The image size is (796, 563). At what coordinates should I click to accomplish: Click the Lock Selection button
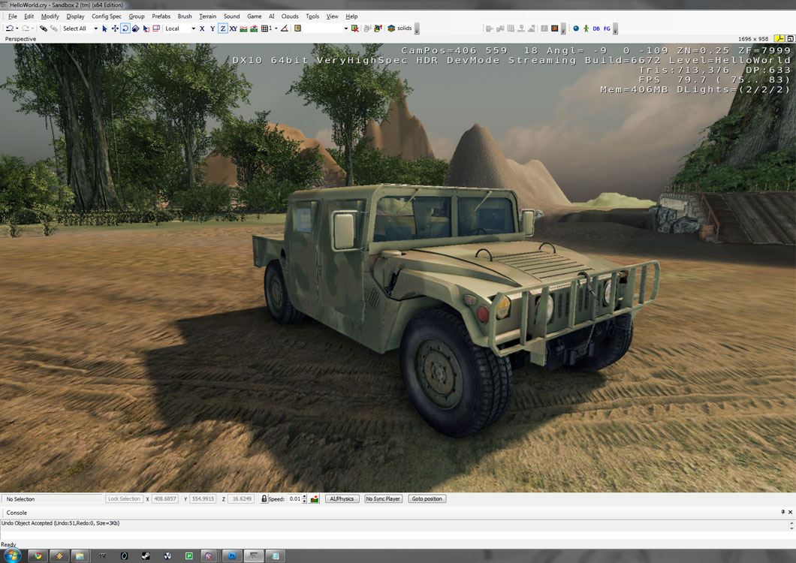124,498
